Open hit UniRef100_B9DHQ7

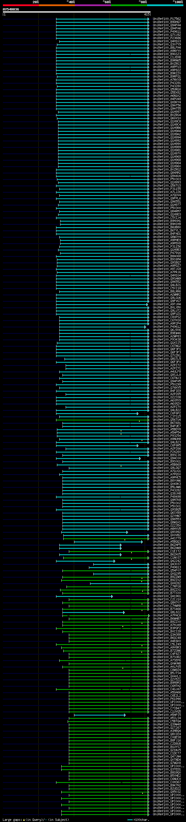pos(167,22)
